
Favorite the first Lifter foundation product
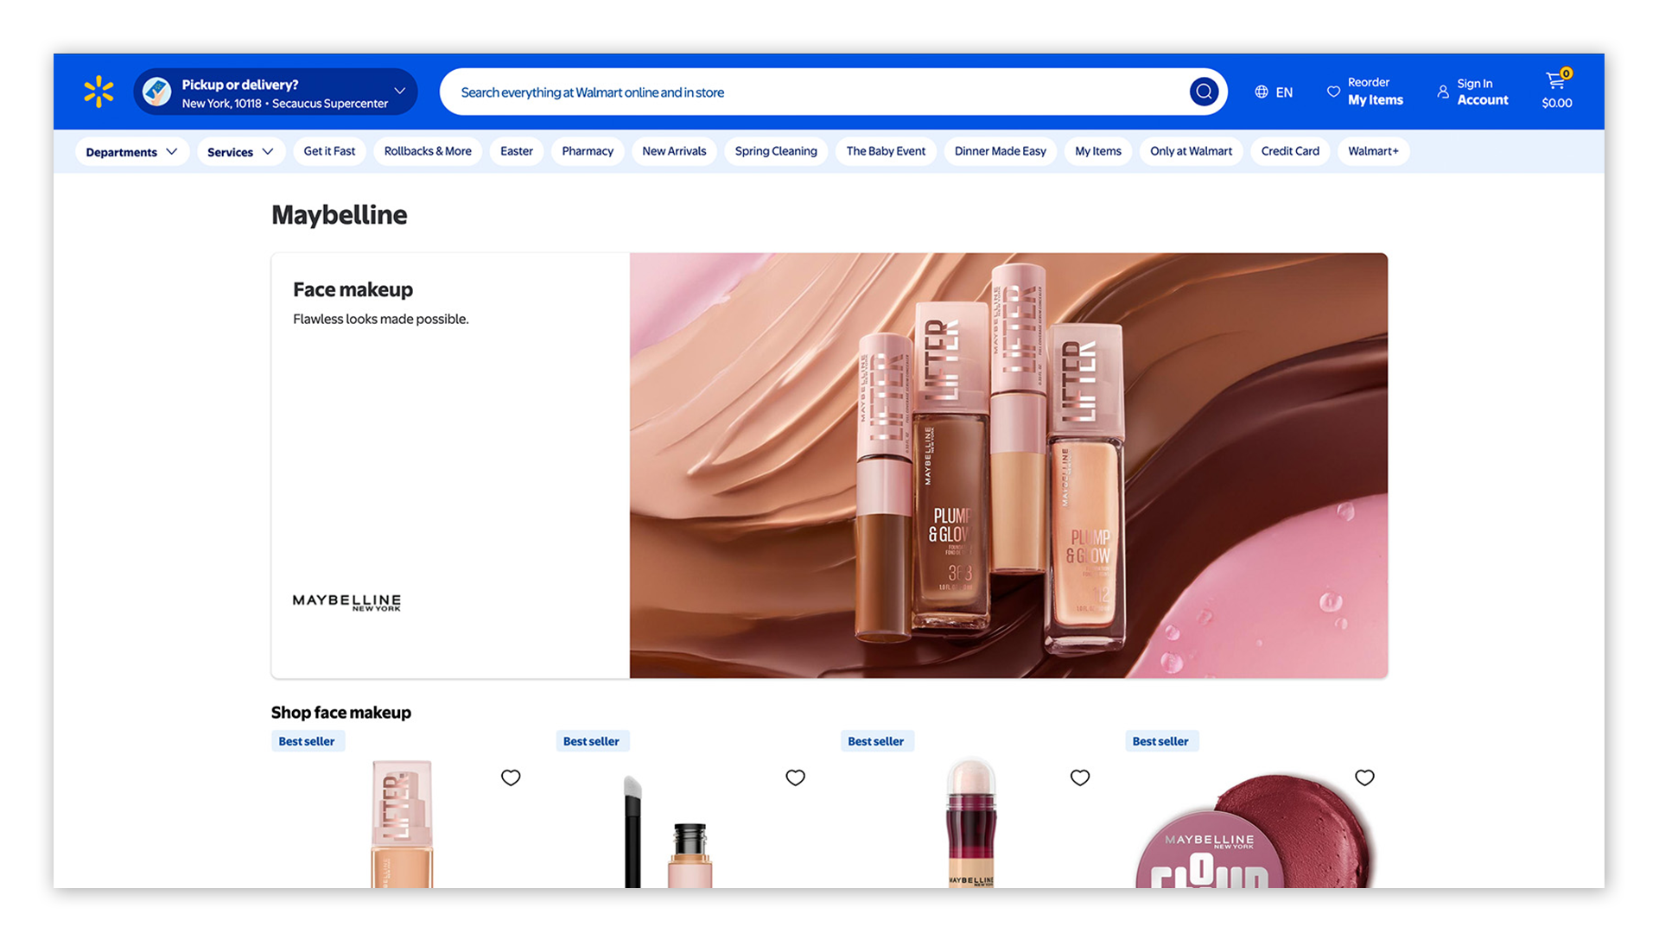point(511,777)
